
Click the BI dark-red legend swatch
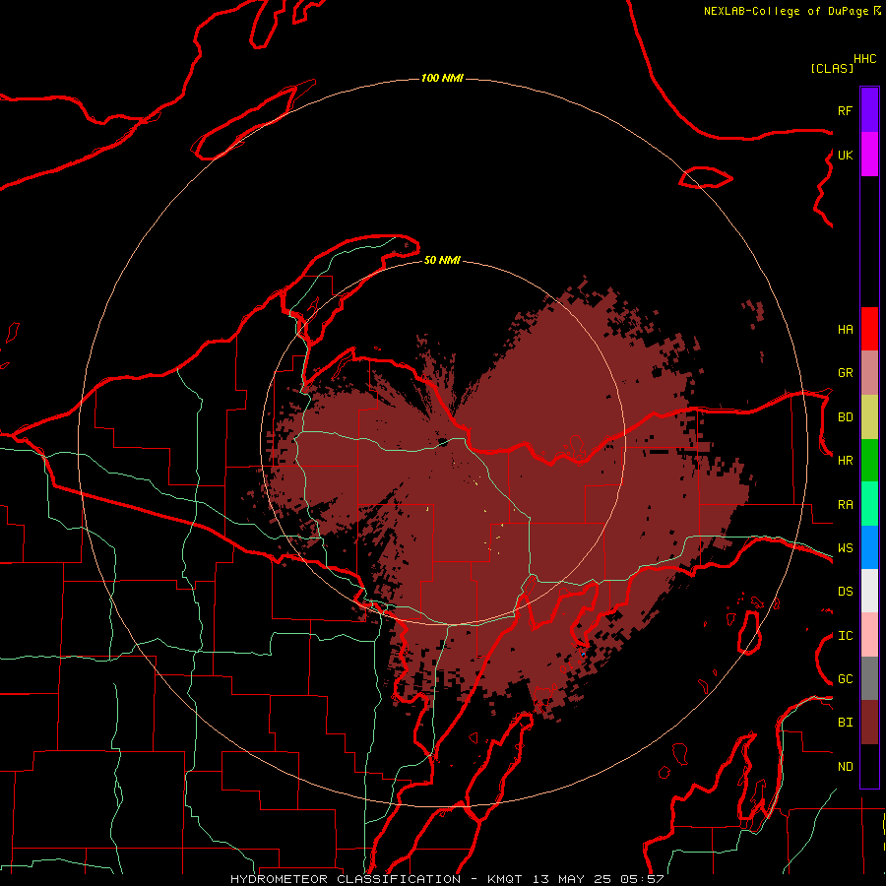coord(869,723)
